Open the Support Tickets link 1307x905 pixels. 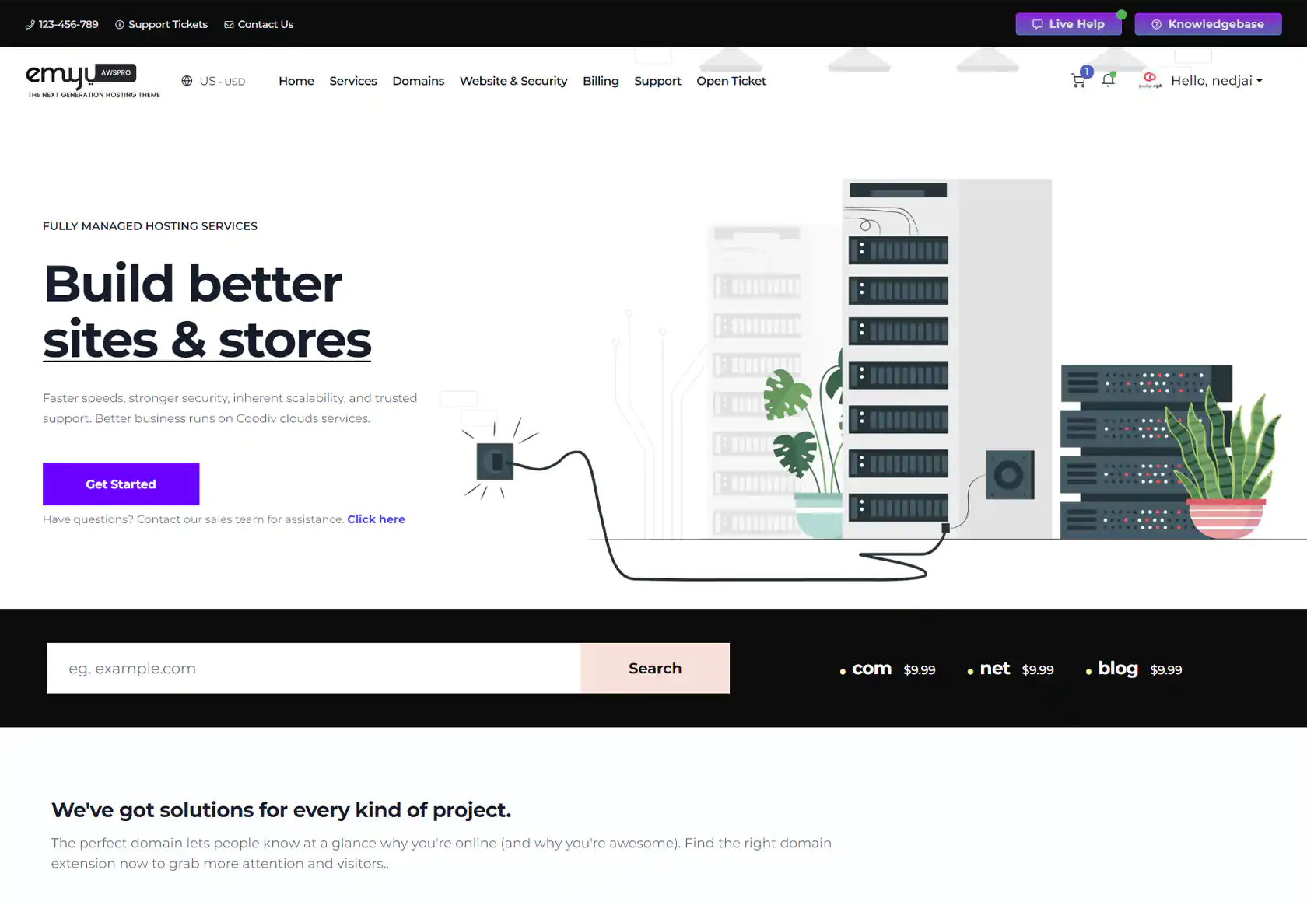pyautogui.click(x=162, y=24)
